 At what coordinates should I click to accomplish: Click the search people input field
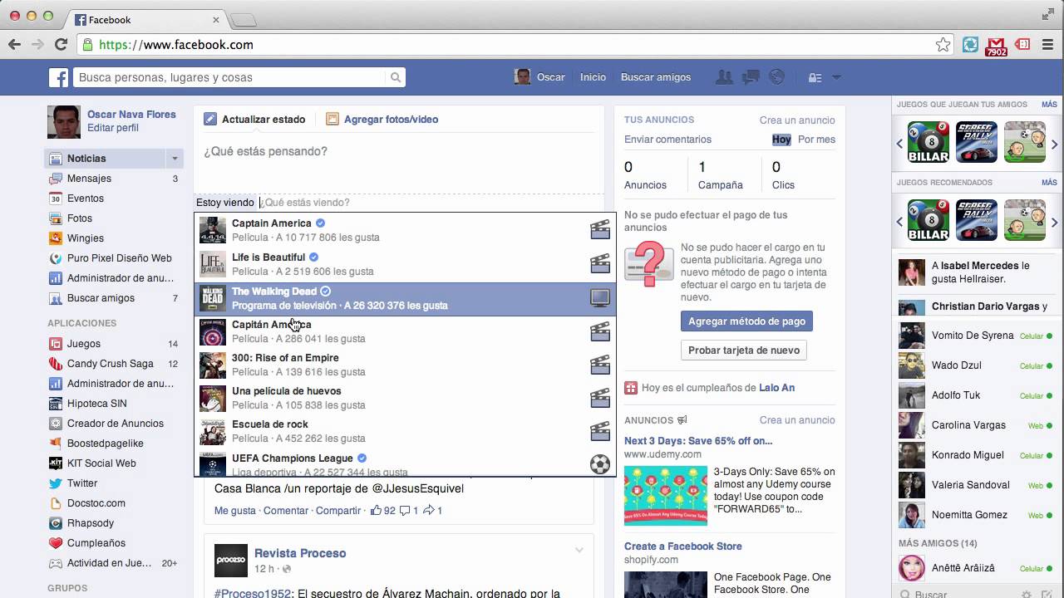pos(230,77)
